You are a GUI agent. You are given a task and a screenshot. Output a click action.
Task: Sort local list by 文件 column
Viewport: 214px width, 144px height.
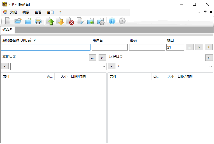click(x=23, y=76)
